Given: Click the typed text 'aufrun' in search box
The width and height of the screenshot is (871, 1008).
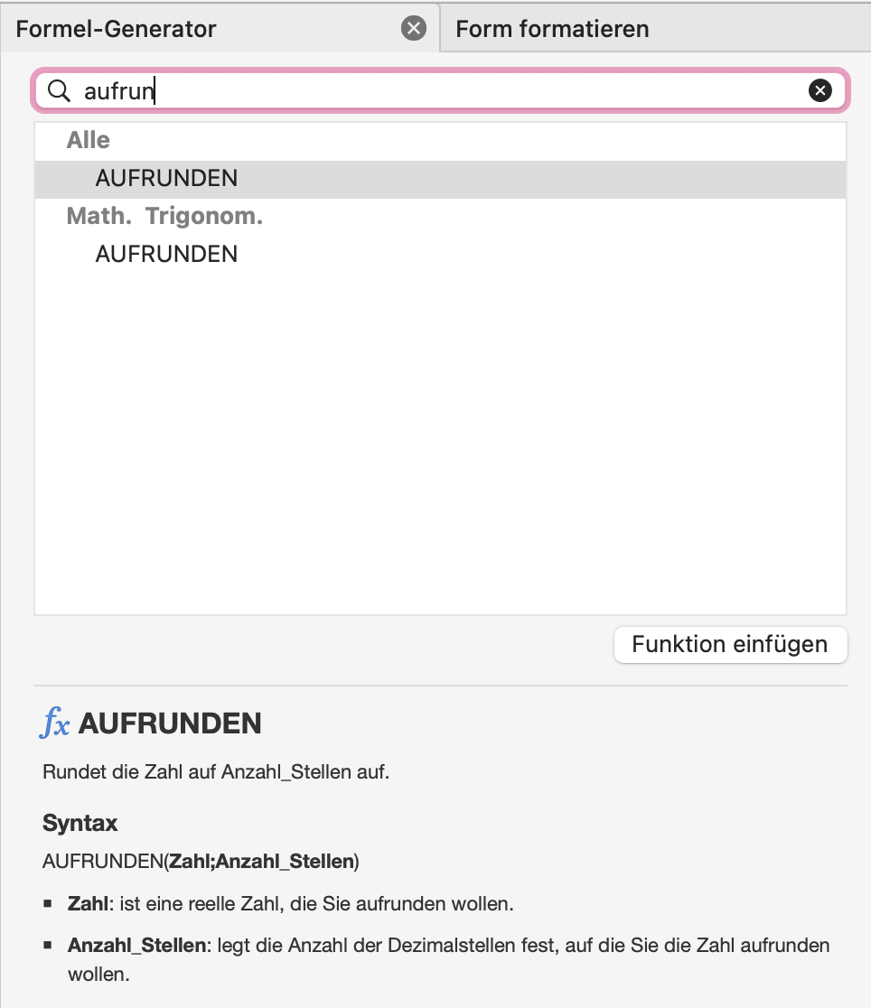Looking at the screenshot, I should click(x=119, y=90).
